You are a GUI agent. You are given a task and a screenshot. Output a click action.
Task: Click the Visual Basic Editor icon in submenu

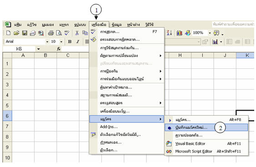point(169,144)
